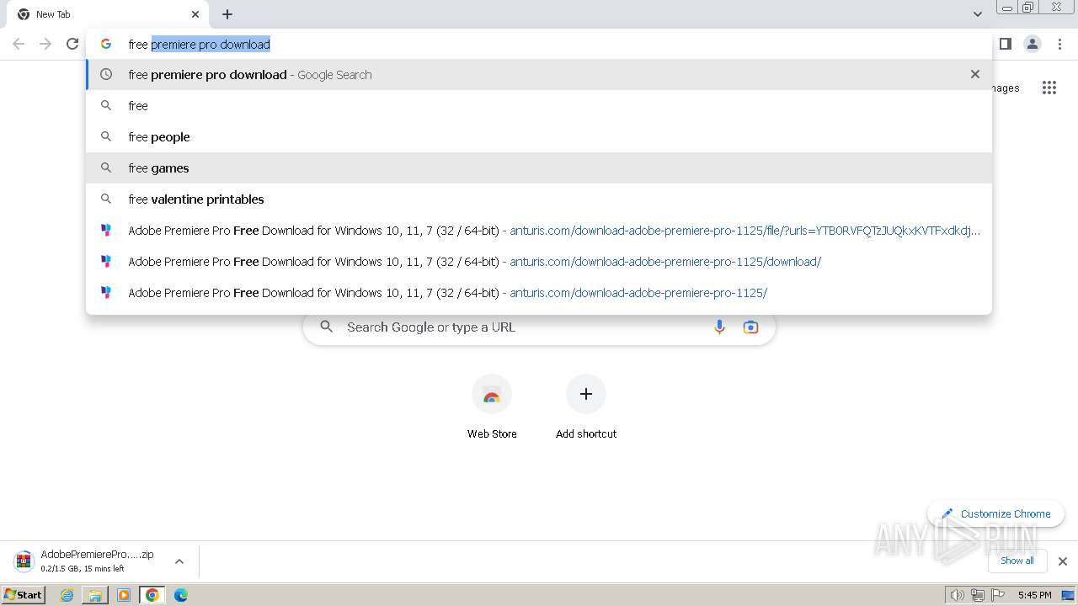Expand the tab search chevron
Screen dimensions: 1078x606
[x=977, y=14]
